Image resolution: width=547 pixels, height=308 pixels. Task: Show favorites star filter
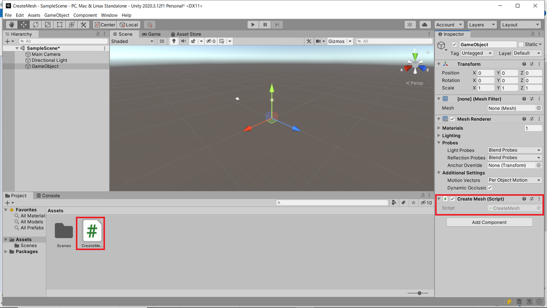point(413,203)
